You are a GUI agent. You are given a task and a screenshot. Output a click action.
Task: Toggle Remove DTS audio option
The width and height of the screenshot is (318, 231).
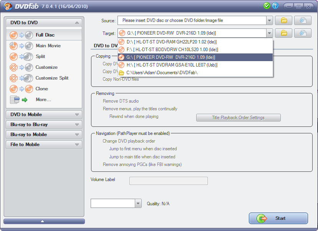click(x=121, y=101)
